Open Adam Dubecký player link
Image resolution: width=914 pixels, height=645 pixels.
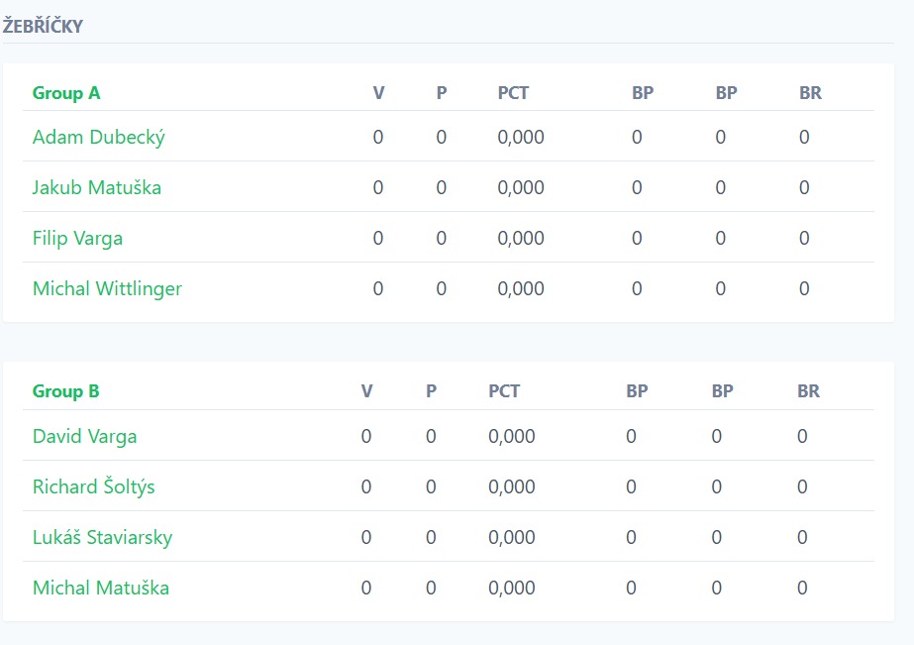(98, 138)
